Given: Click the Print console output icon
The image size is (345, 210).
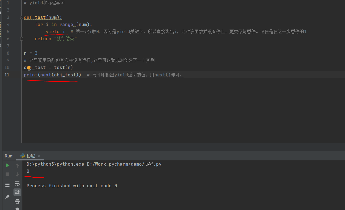Looking at the screenshot, I should click(x=17, y=202).
